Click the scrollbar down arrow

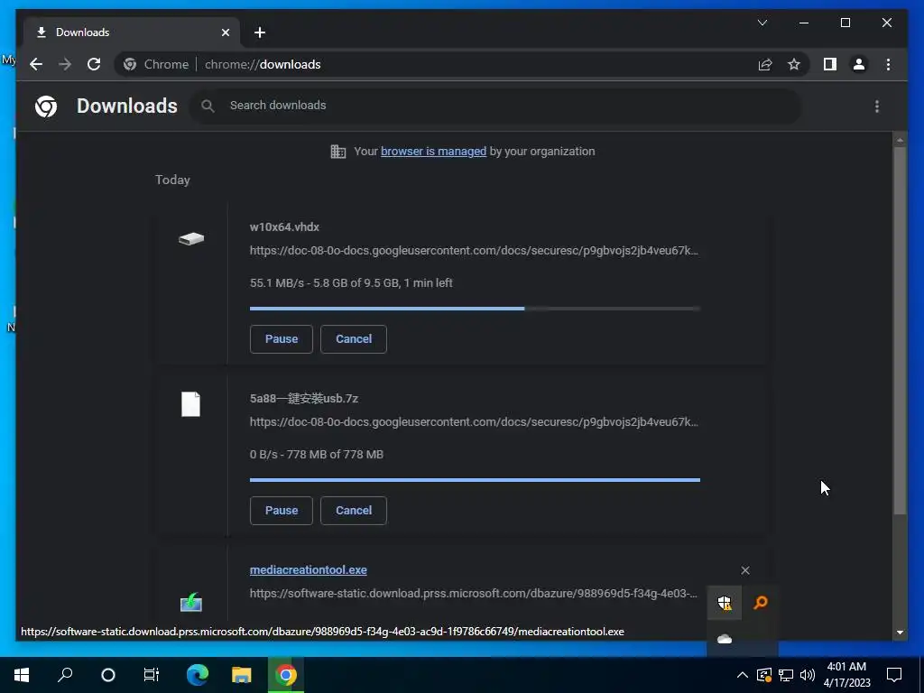click(900, 633)
